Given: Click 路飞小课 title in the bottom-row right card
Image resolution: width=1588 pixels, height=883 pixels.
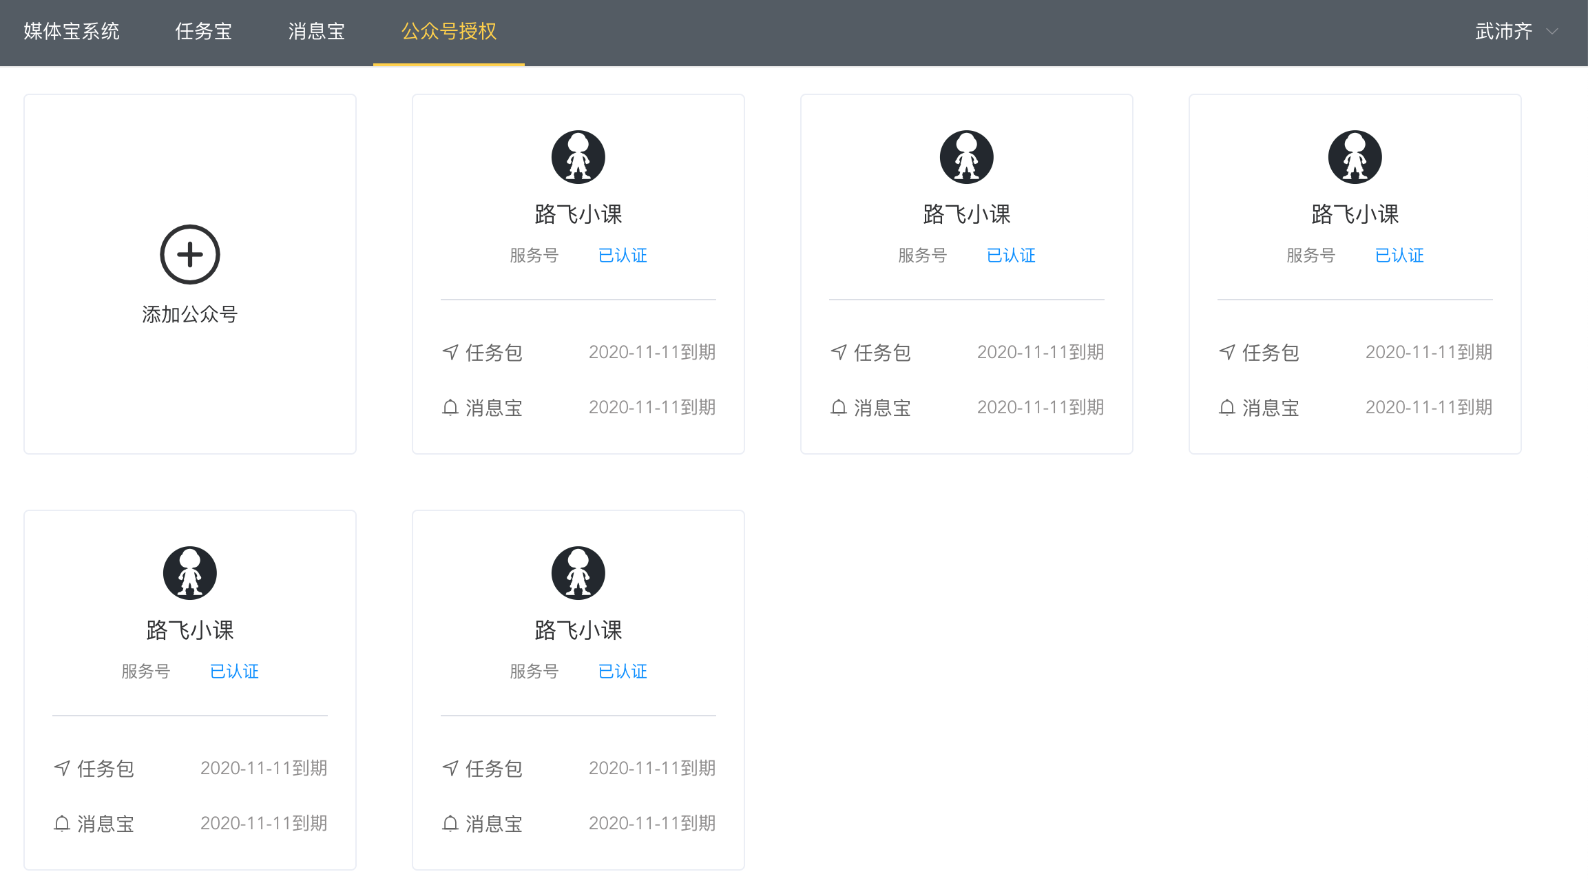Looking at the screenshot, I should [578, 630].
